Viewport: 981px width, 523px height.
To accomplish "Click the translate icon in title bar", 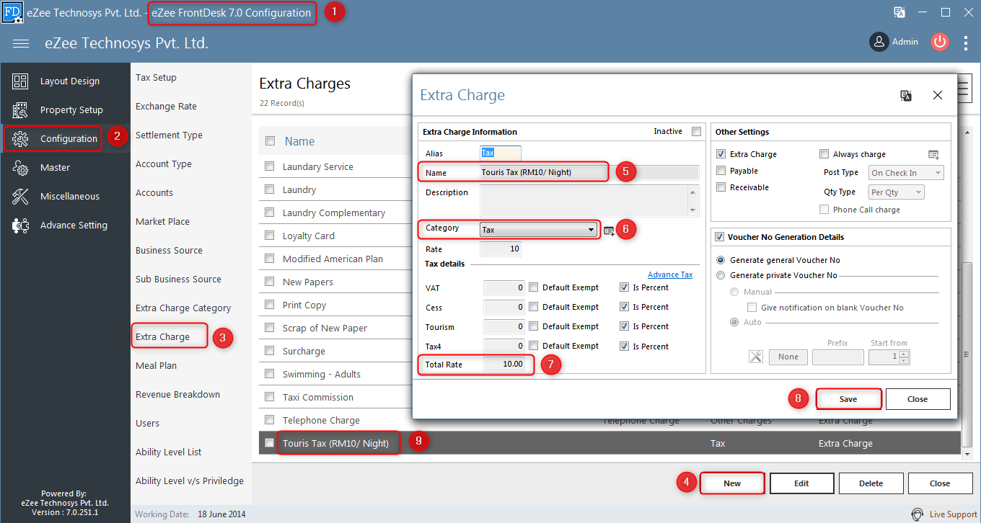I will (899, 12).
